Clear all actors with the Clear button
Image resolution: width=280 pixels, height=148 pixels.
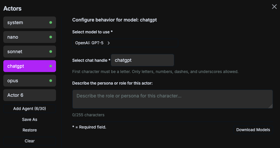coord(29,141)
